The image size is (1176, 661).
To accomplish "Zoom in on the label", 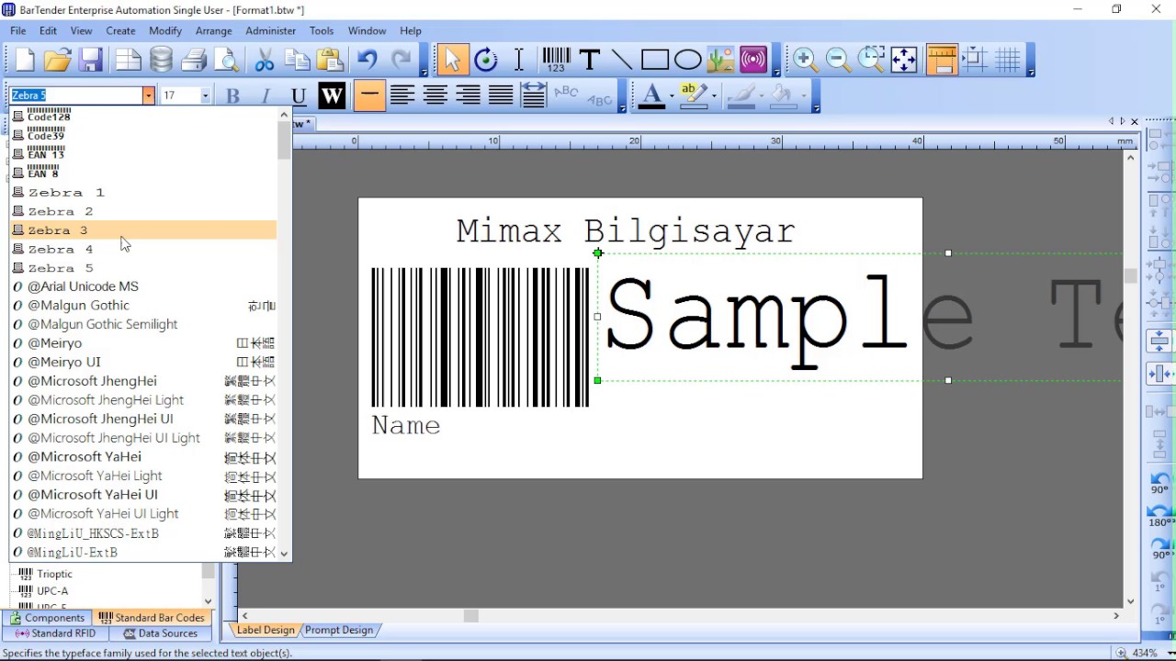I will click(x=806, y=61).
